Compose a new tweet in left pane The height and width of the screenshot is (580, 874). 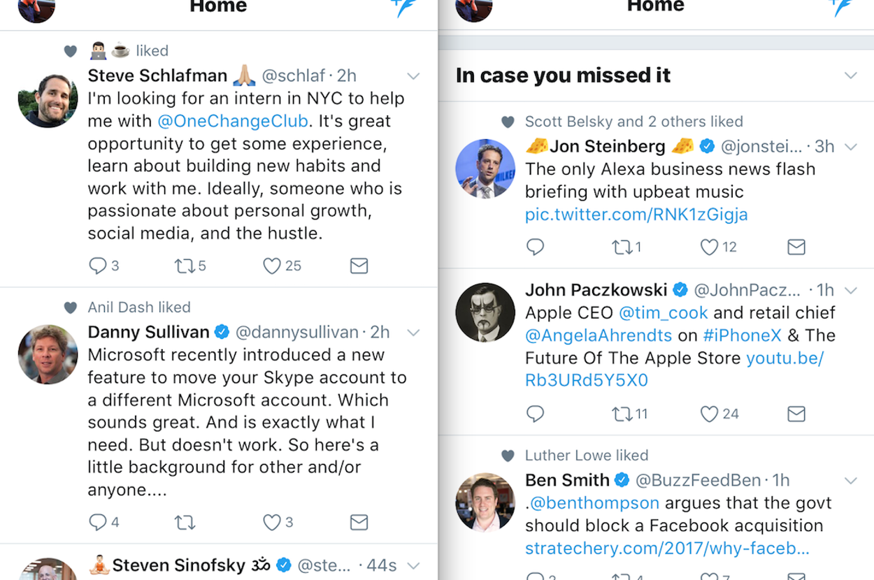(403, 7)
